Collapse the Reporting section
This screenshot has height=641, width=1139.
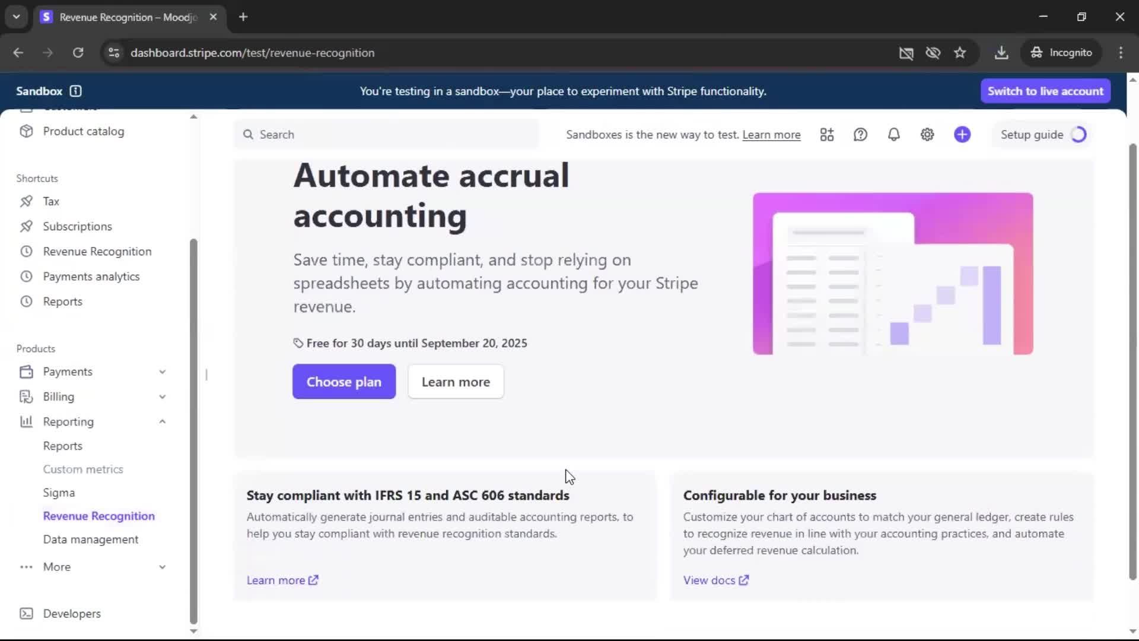coord(162,421)
